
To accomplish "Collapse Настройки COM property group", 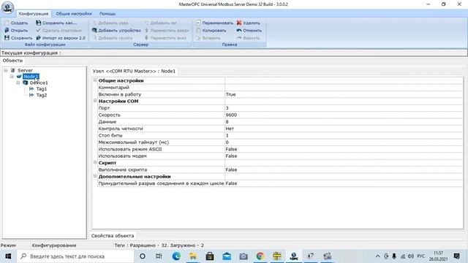I will pyautogui.click(x=95, y=101).
